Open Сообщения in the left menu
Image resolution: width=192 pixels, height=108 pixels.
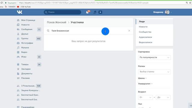click(x=27, y=29)
